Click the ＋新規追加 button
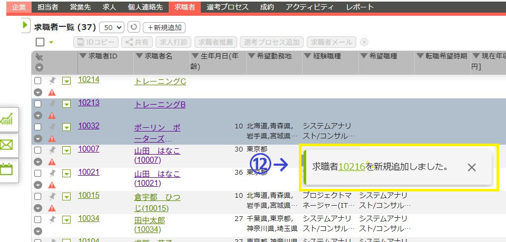The height and width of the screenshot is (242, 506). coord(164,27)
